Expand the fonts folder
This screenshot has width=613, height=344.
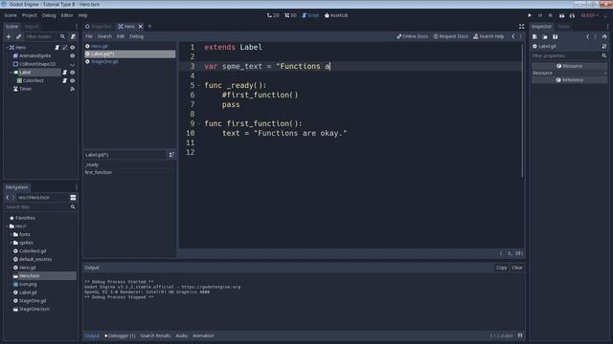[11, 234]
